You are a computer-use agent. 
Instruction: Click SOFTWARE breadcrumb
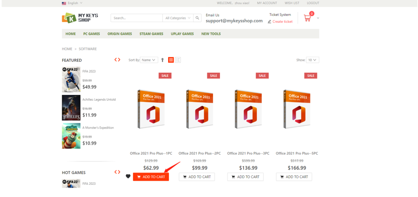coord(88,49)
